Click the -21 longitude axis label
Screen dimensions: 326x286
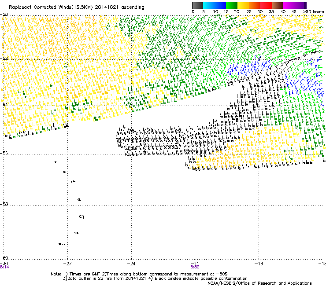(195, 264)
